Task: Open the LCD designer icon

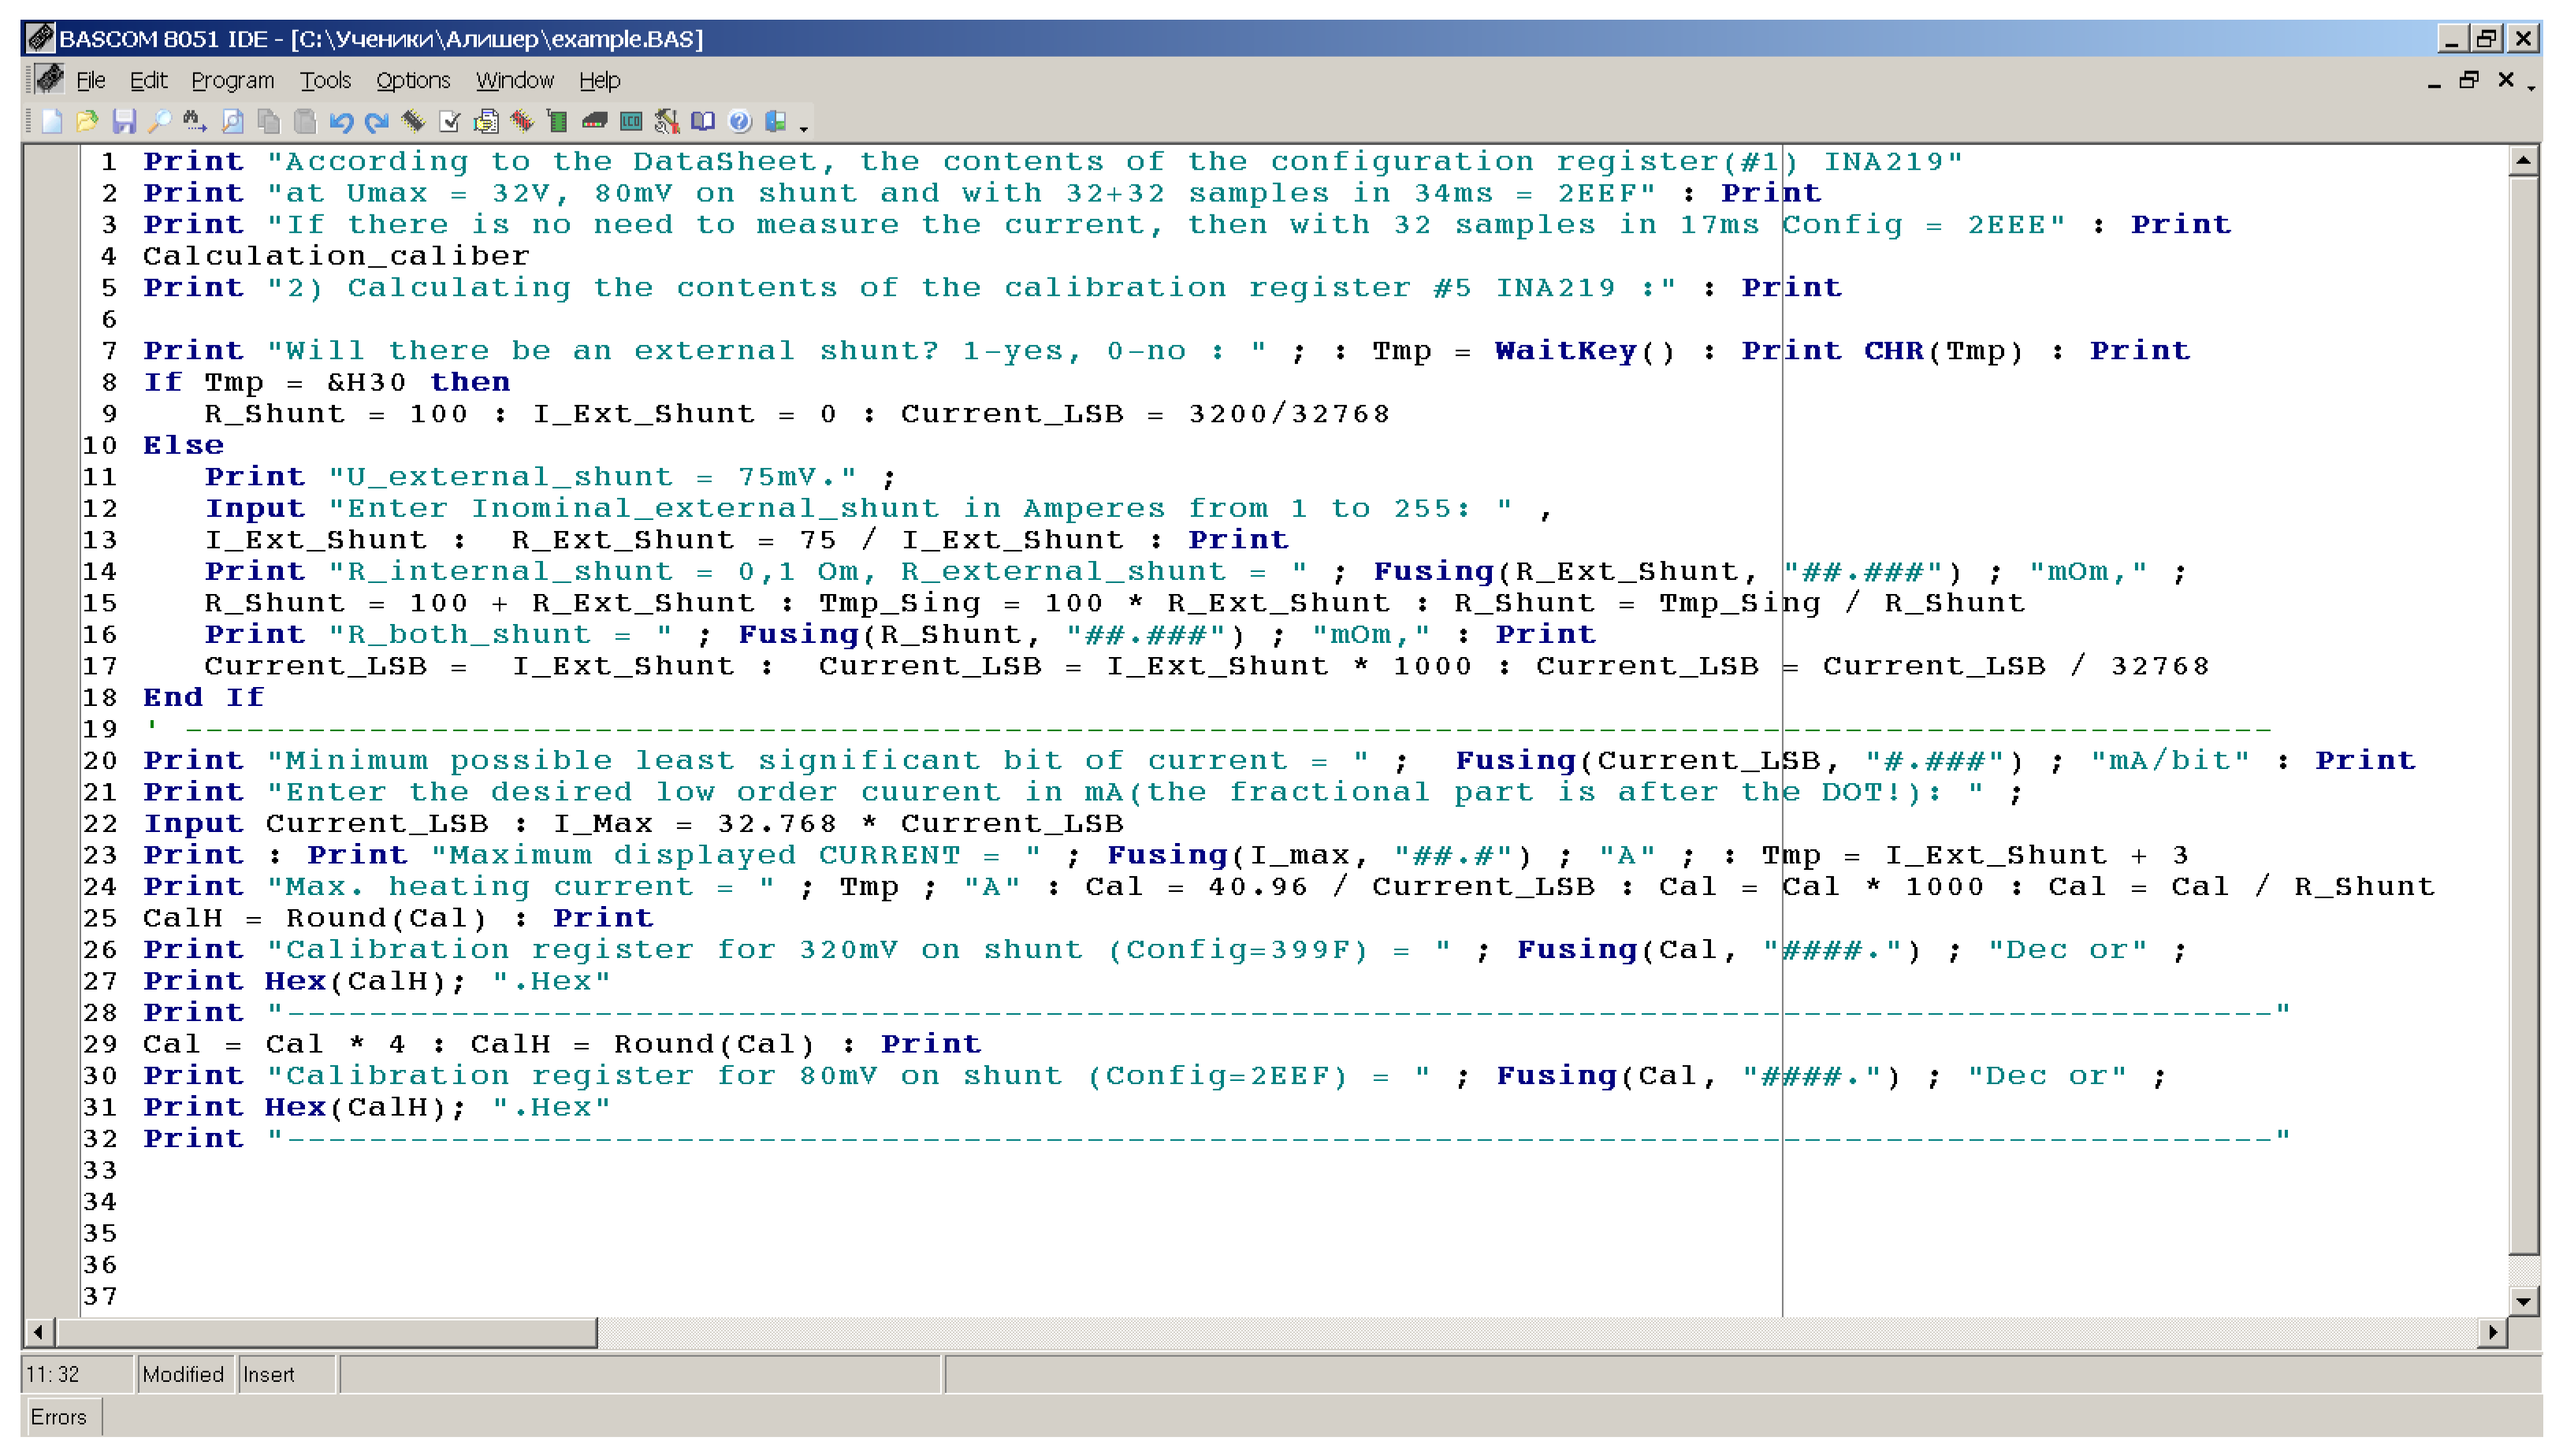Action: pos(631,122)
